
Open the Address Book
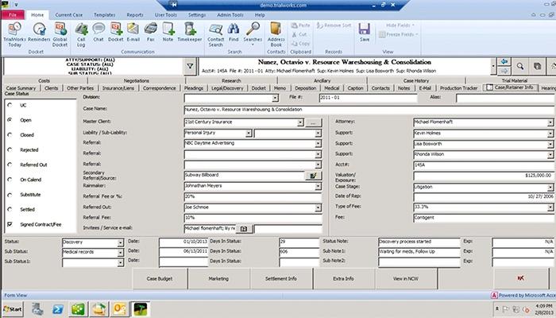(x=276, y=34)
